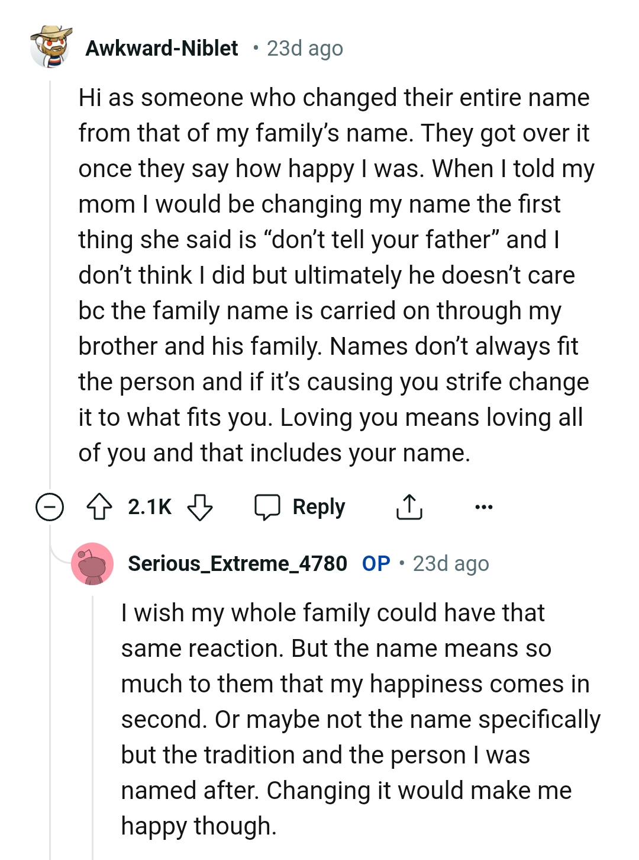This screenshot has width=639, height=860.
Task: Open the three-dot more options menu
Action: [483, 507]
